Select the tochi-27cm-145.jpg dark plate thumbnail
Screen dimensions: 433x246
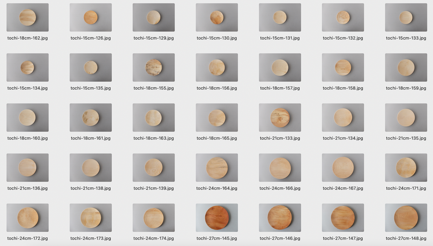coord(217,218)
